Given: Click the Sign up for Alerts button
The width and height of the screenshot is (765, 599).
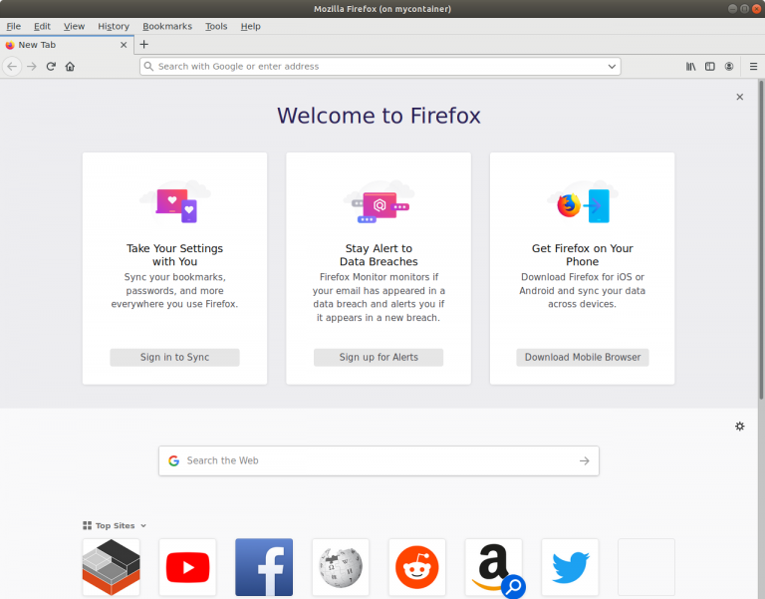Looking at the screenshot, I should [379, 357].
